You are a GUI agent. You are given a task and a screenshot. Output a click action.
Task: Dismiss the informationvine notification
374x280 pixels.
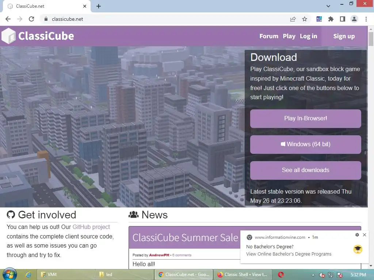tap(365, 235)
